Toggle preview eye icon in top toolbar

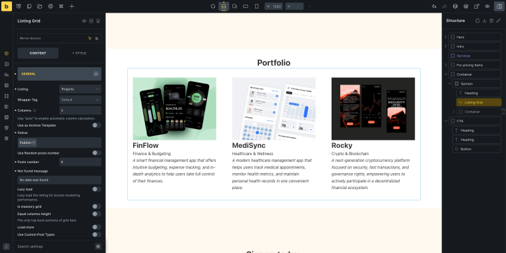coord(487,6)
